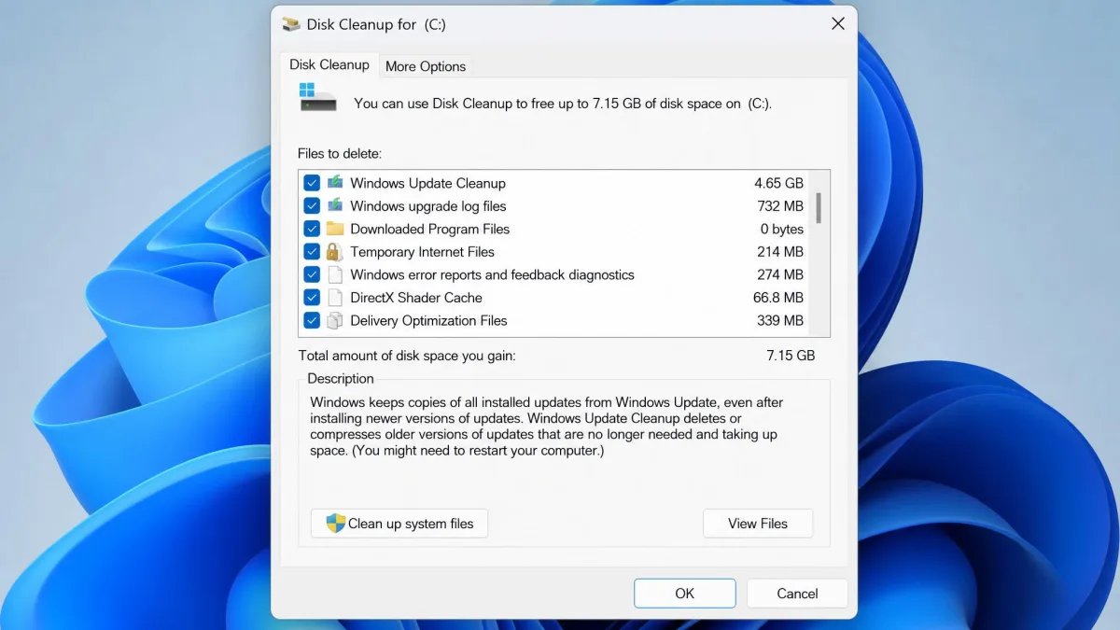Screen dimensions: 1120x630
Task: Select the Downloaded Program Files label
Action: point(429,229)
